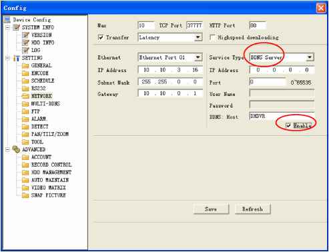The height and width of the screenshot is (252, 329).
Task: Click the Ethernet IP Address field
Action: [170, 70]
